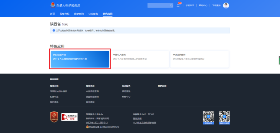Open the 公众服务 navigation tab

[93, 14]
